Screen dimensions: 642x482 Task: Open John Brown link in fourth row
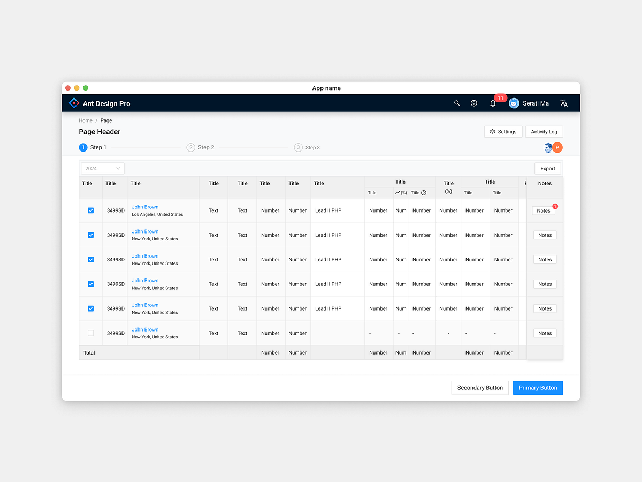pos(145,281)
